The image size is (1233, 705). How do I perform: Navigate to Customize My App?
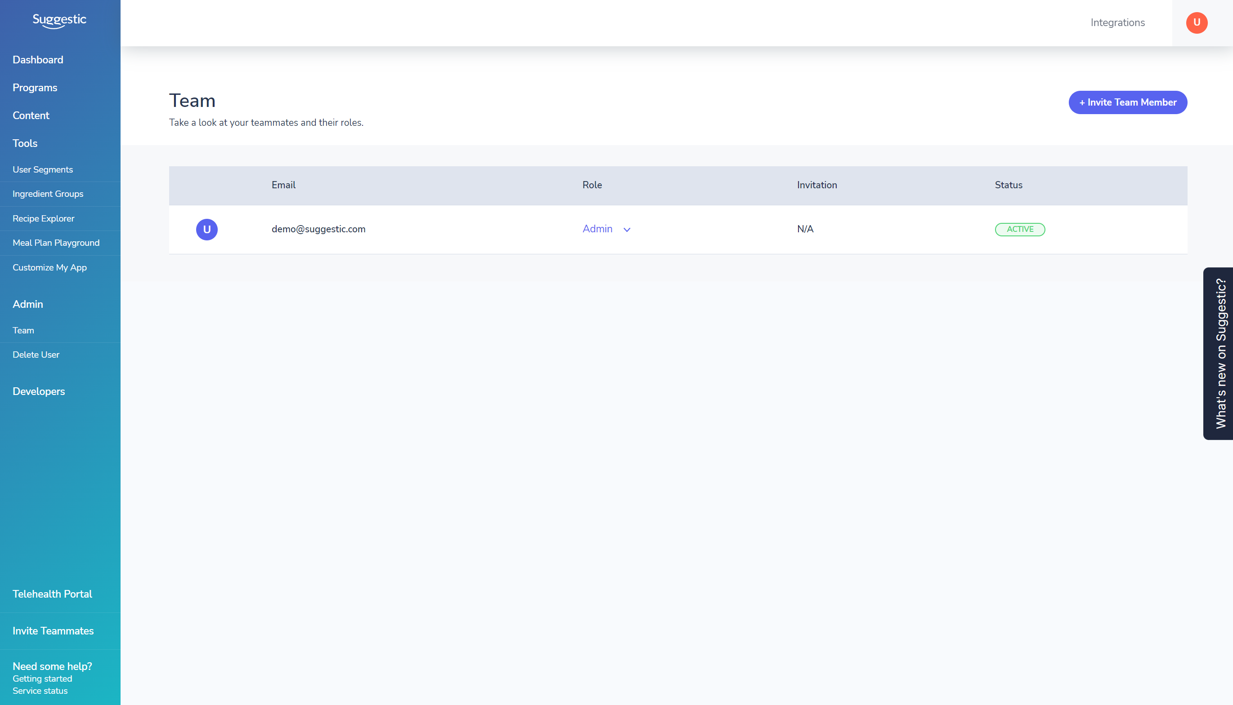(49, 268)
